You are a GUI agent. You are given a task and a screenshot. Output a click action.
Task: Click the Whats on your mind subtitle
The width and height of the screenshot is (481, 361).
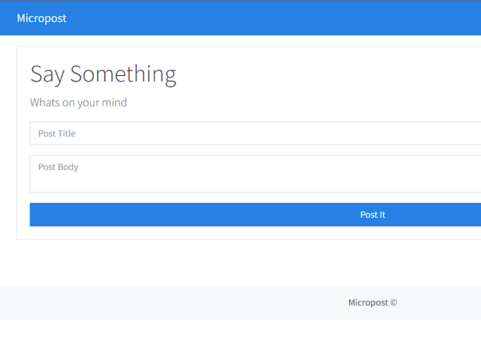tap(78, 102)
